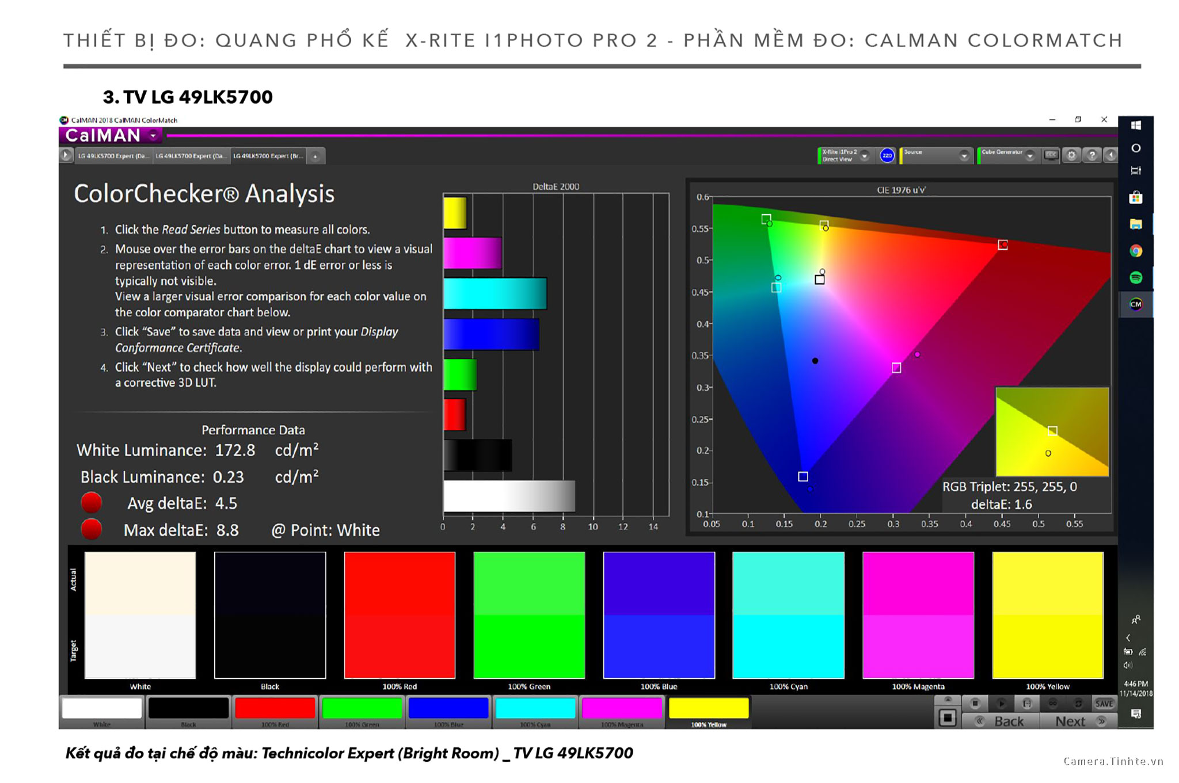
Task: Open Task View on the taskbar
Action: [1136, 171]
